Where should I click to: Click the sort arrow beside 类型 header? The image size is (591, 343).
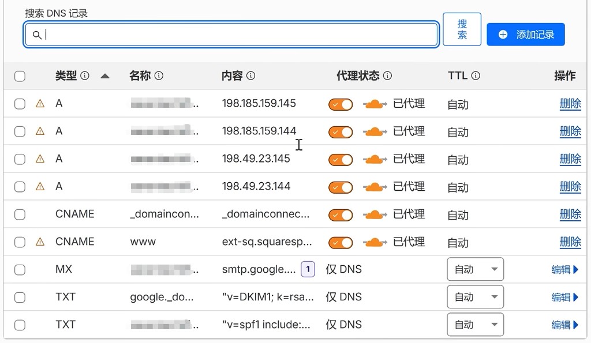105,76
